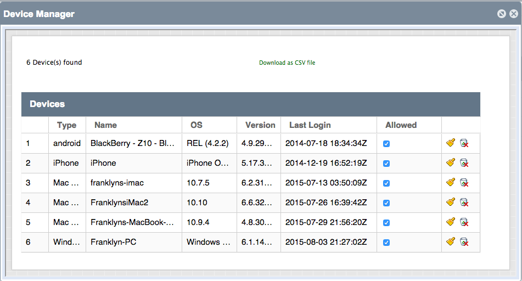Click the delete icon for FranklynsiMac2
The height and width of the screenshot is (281, 522).
click(x=464, y=203)
